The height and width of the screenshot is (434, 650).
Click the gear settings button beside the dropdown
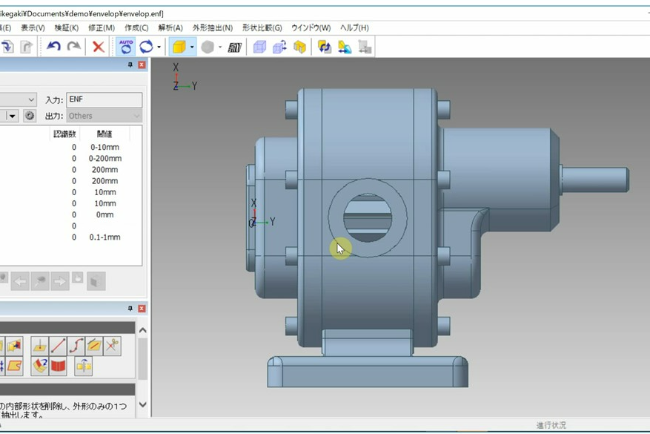pos(30,116)
